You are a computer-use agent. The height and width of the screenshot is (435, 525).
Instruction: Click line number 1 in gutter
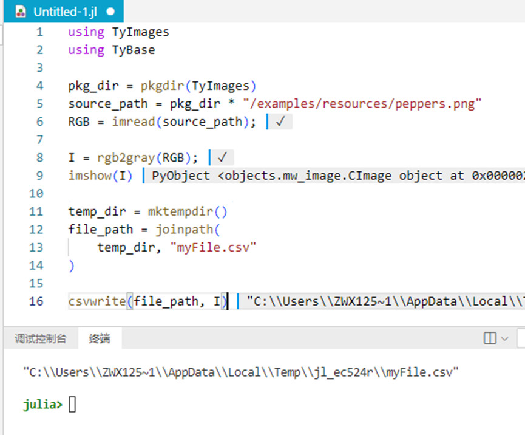click(39, 32)
